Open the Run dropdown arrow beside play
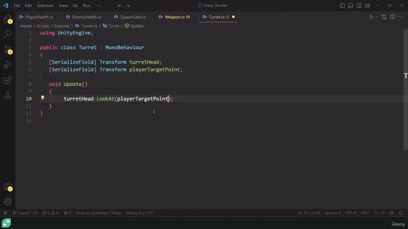 [377, 17]
